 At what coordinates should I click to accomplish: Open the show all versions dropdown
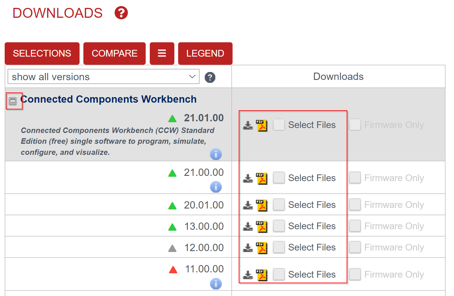(x=104, y=76)
